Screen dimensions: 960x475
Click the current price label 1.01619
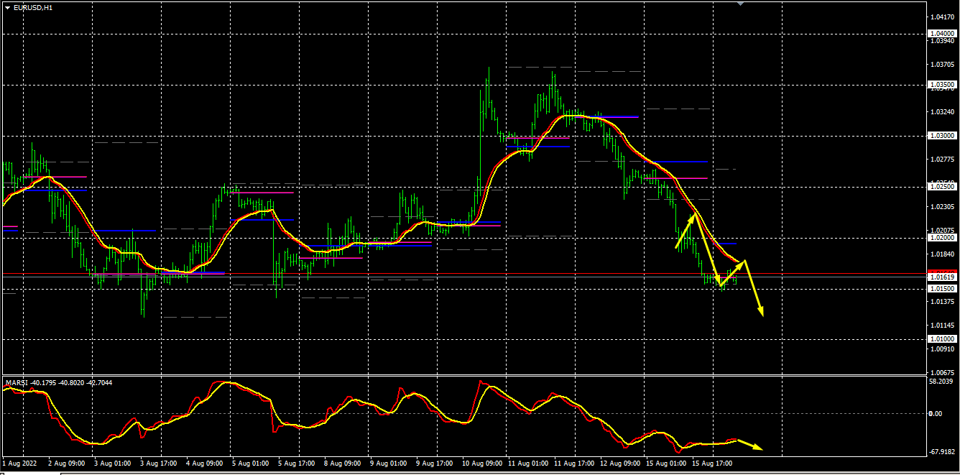coord(941,277)
